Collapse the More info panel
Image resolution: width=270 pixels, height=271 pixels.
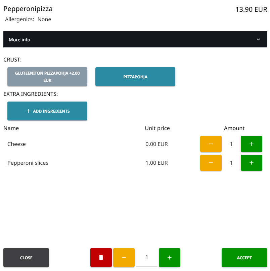135,39
